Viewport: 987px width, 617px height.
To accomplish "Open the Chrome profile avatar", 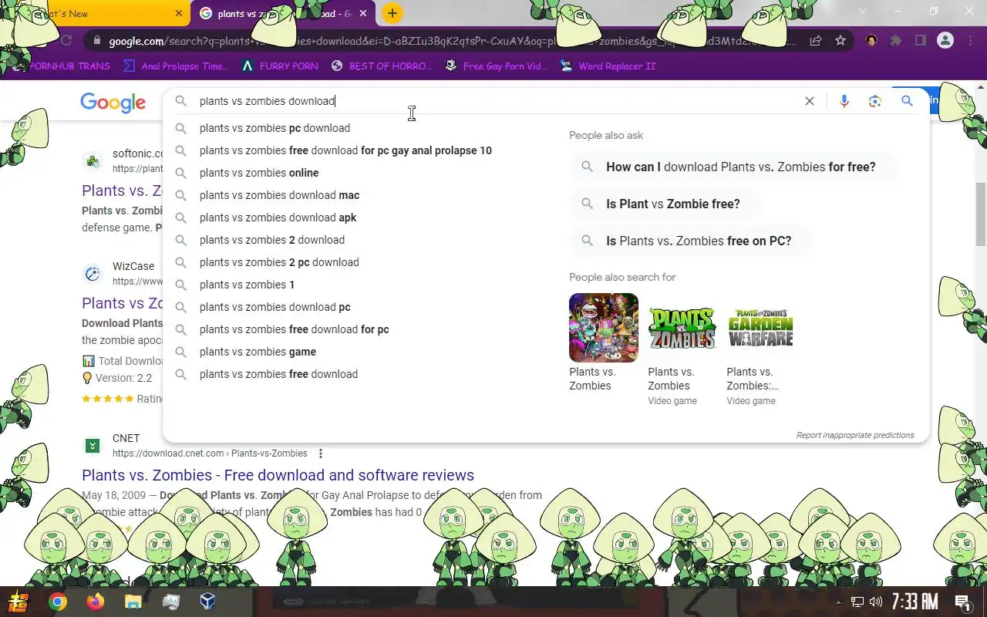I will pos(945,41).
